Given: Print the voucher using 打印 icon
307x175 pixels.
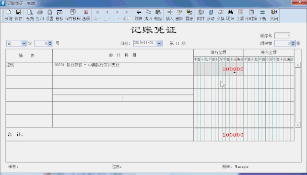Looking at the screenshot, I should click(x=40, y=15).
